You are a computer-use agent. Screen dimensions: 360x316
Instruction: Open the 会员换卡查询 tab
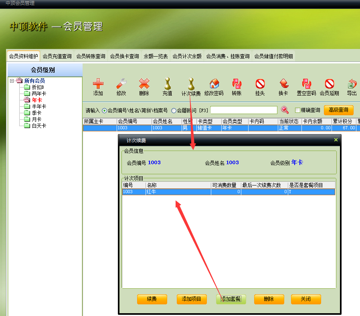click(x=124, y=56)
